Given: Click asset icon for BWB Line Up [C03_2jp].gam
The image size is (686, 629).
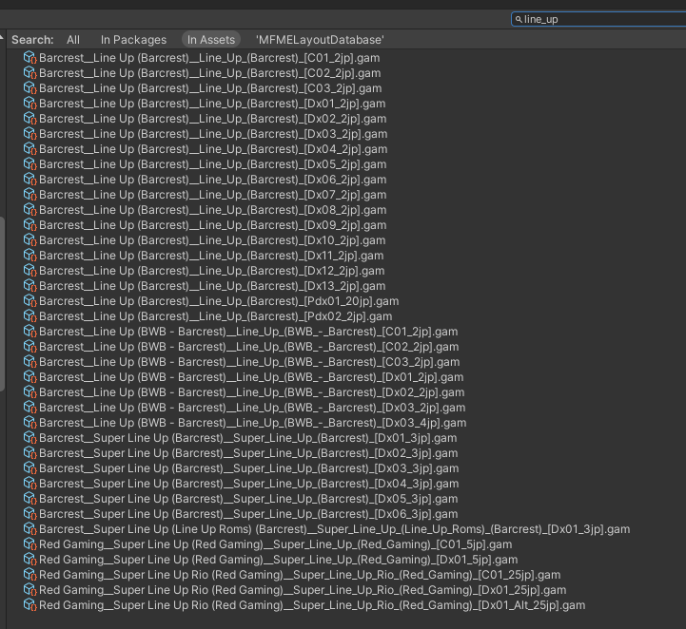Looking at the screenshot, I should pos(29,362).
